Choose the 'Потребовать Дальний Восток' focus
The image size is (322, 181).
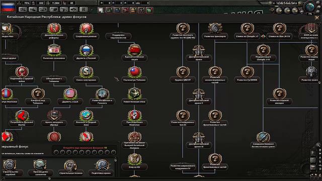click(x=22, y=116)
